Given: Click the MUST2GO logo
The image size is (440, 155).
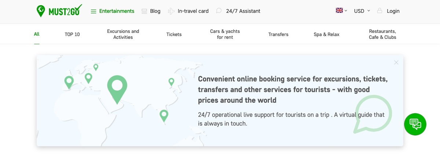Looking at the screenshot, I should (x=59, y=11).
